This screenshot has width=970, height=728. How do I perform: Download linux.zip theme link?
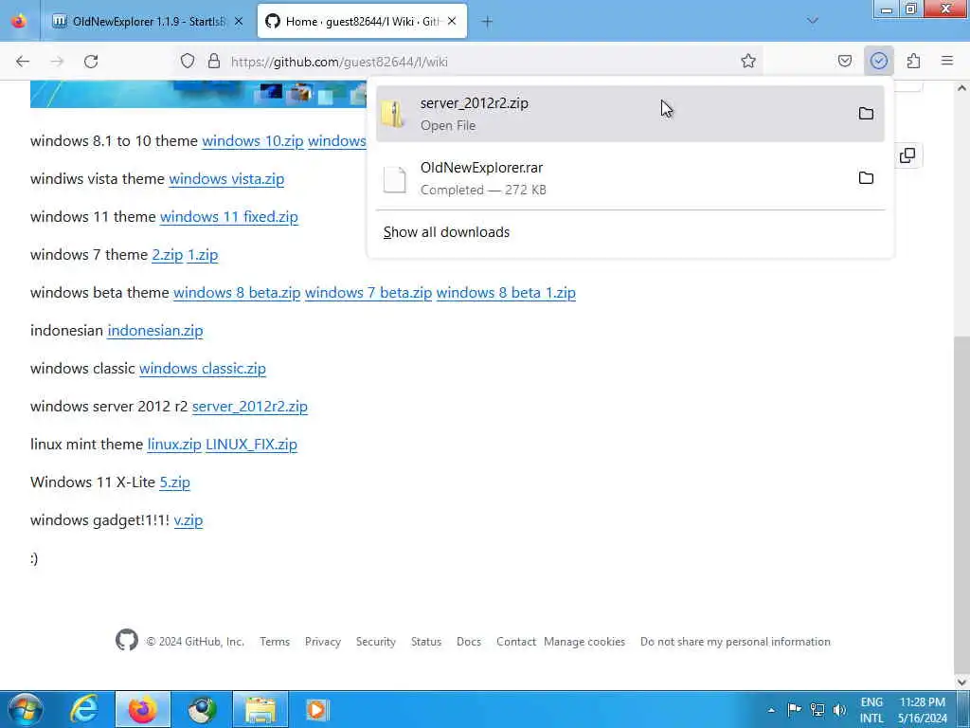coord(174,444)
